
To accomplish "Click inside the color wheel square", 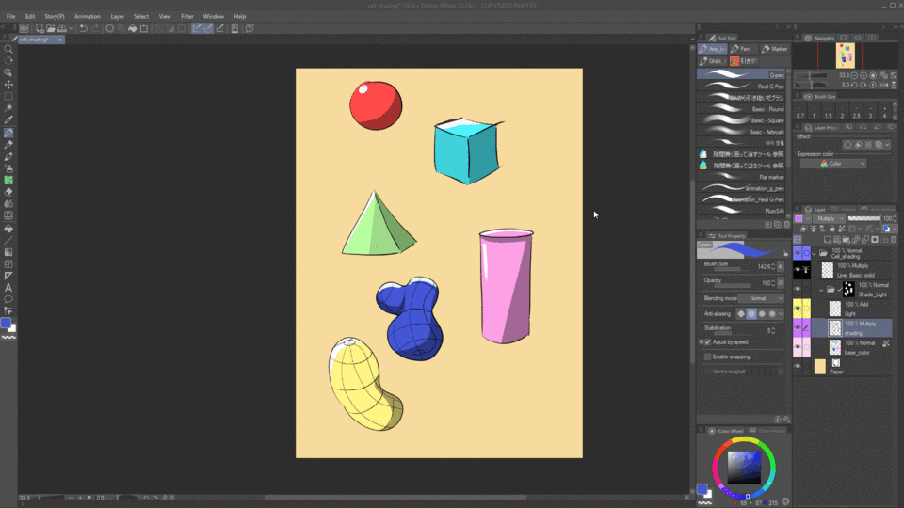I will click(744, 468).
